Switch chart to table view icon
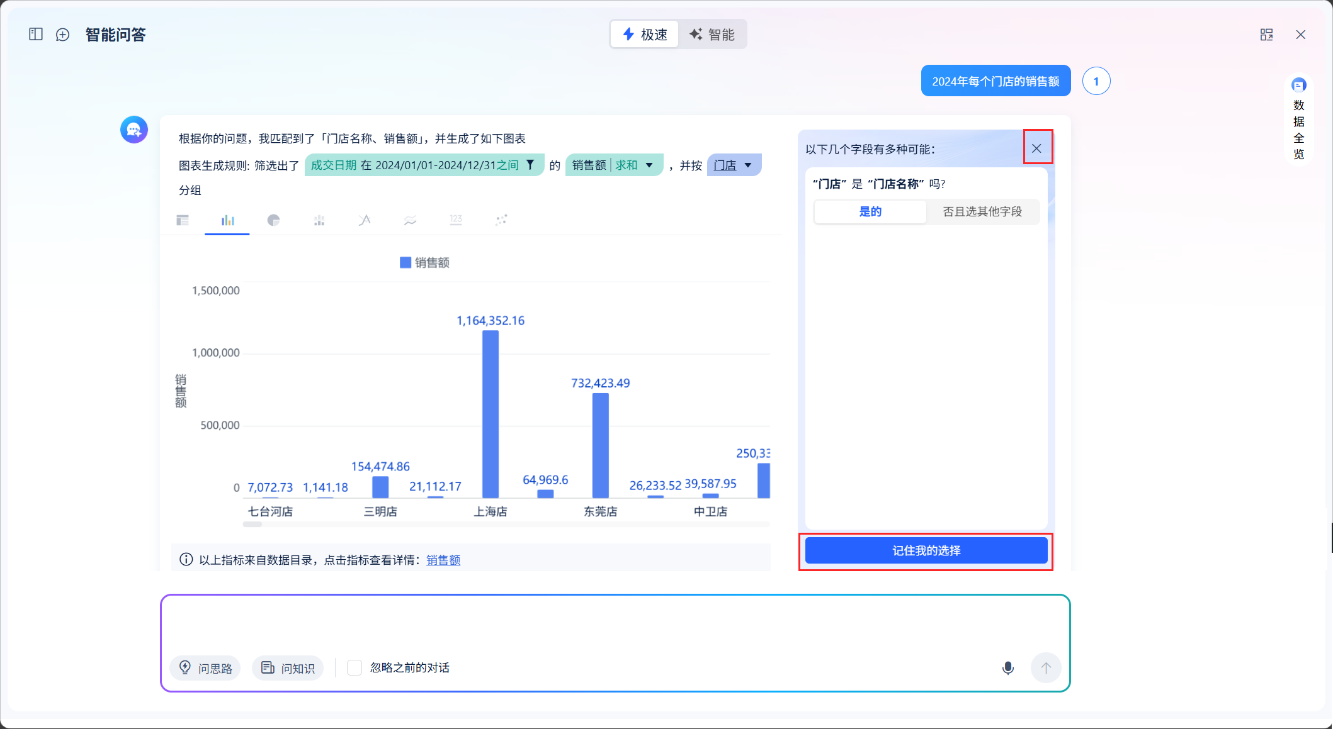The height and width of the screenshot is (729, 1333). tap(183, 220)
